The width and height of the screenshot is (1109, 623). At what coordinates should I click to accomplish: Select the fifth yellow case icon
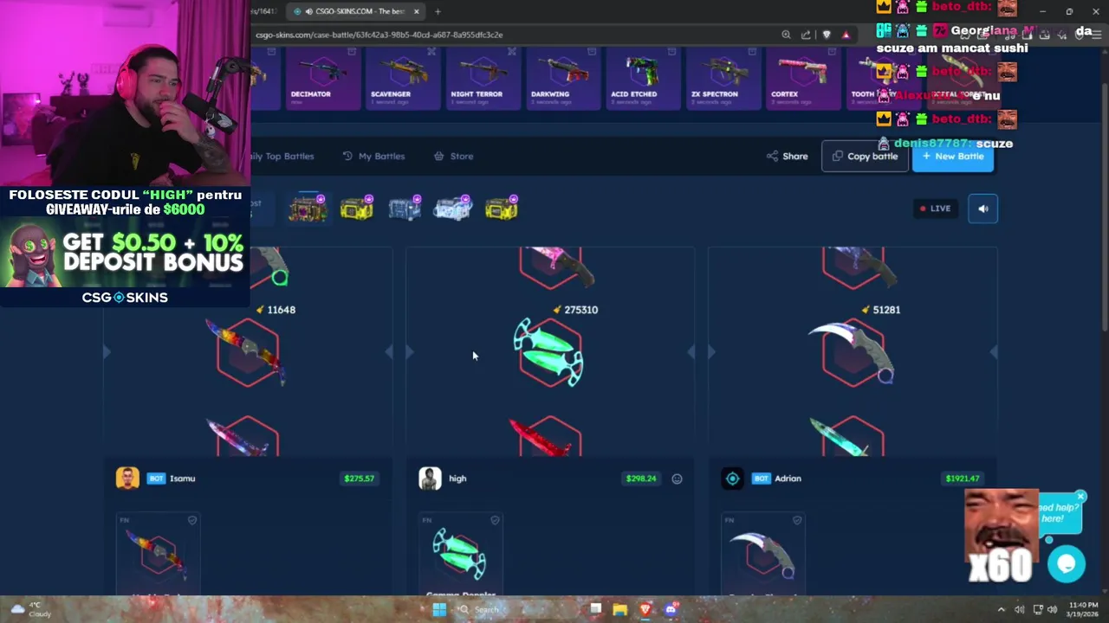[502, 209]
